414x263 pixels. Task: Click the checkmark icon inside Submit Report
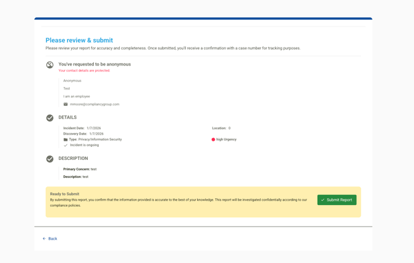(x=323, y=200)
